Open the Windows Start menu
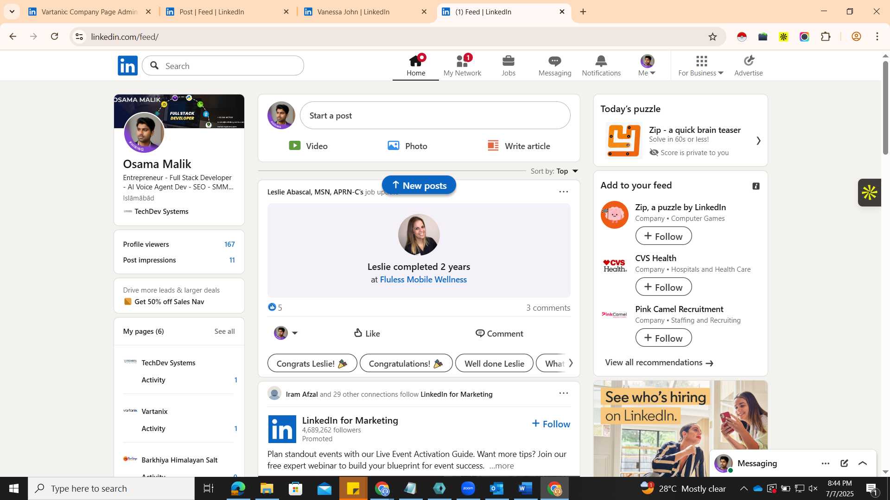Screen dimensions: 890x500 13,488
